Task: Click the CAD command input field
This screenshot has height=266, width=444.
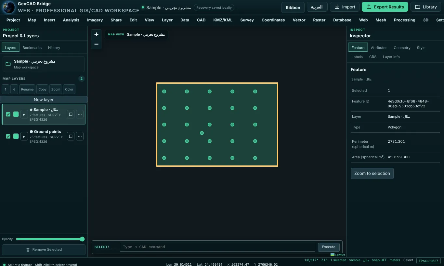Action: pos(217,247)
